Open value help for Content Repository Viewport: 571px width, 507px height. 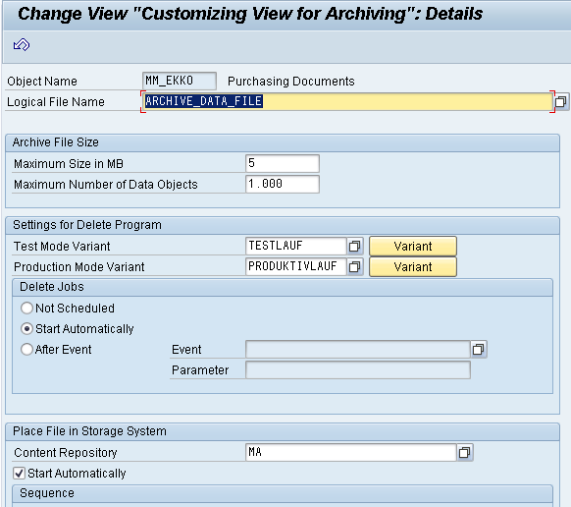click(464, 453)
